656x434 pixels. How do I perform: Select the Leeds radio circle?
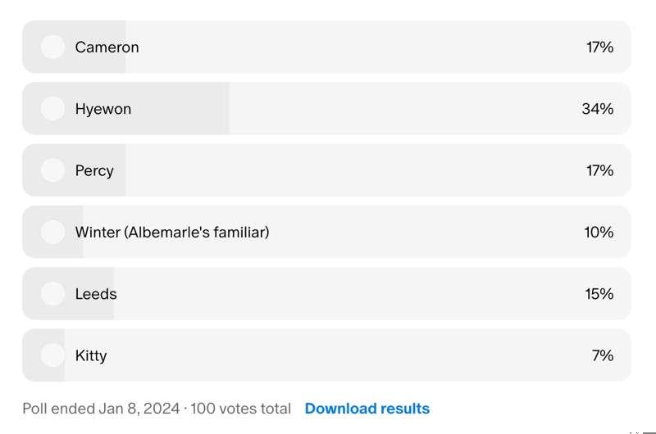[52, 293]
